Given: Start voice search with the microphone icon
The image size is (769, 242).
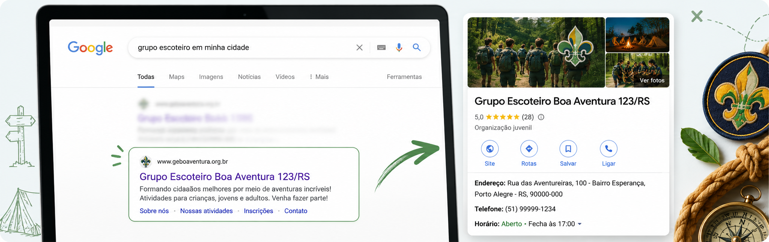Looking at the screenshot, I should [x=399, y=47].
